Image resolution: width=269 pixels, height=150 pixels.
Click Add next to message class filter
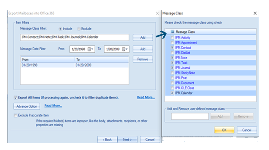click(143, 37)
